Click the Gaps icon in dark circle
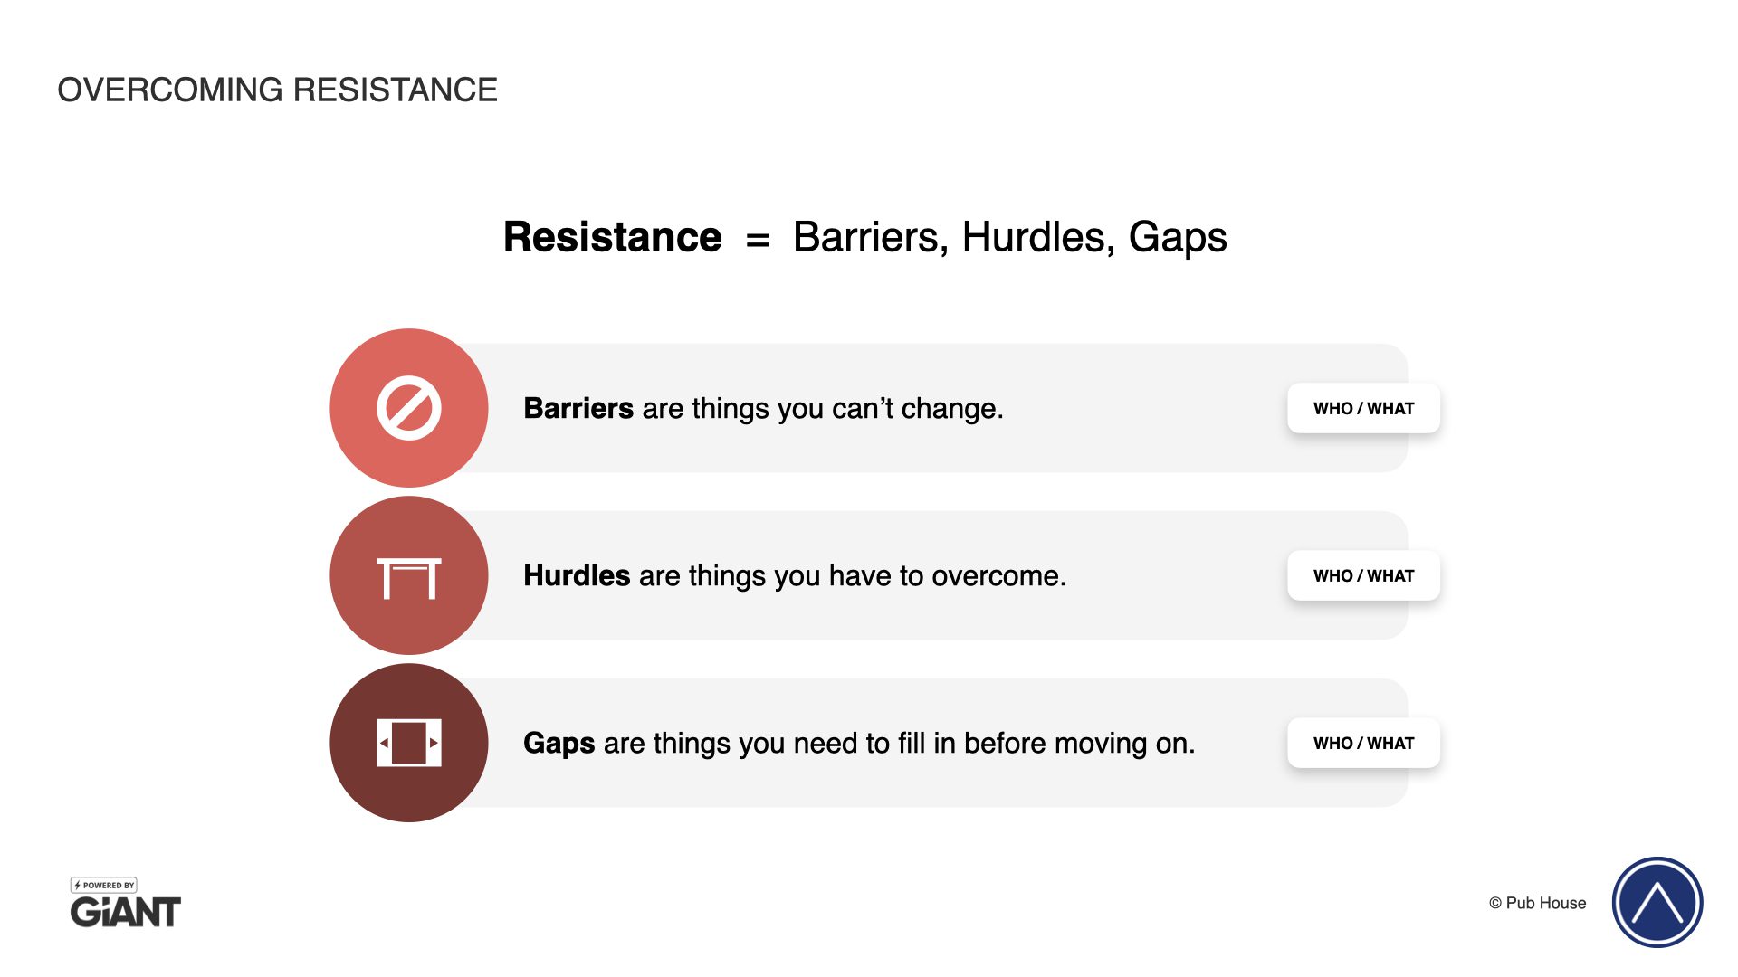 point(408,743)
